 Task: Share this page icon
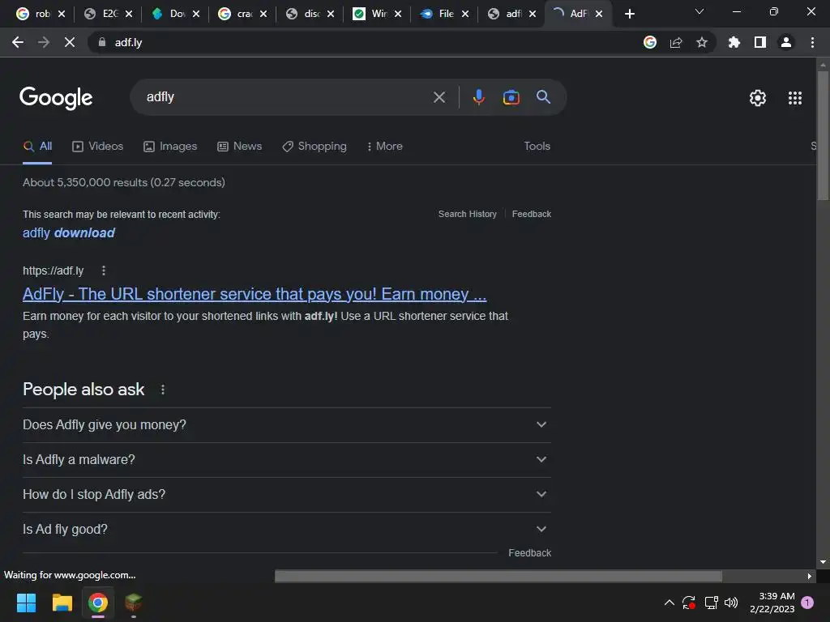(676, 42)
